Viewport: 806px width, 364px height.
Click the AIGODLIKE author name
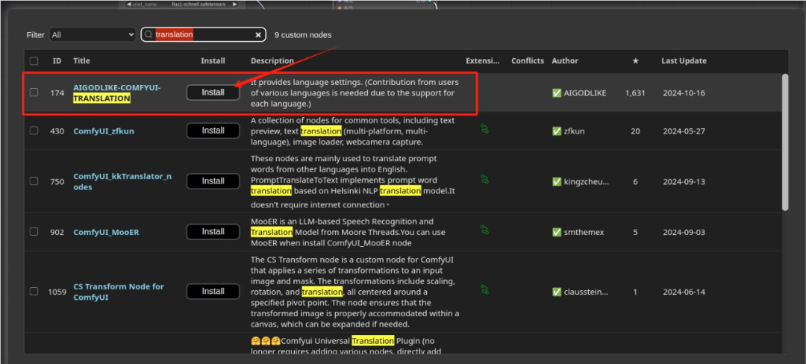click(x=585, y=93)
